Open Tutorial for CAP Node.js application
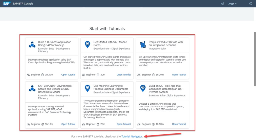The width and height of the screenshot is (256, 139). click(68, 75)
